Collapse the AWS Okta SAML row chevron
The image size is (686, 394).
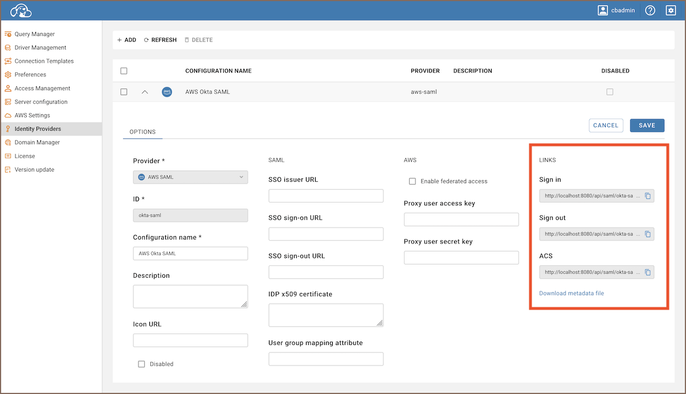(145, 92)
